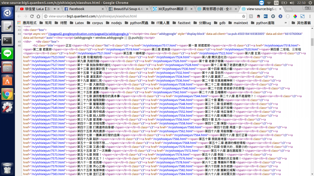Open the 其他書籤 bookmarks folder
314x176 pixels.
301,23
